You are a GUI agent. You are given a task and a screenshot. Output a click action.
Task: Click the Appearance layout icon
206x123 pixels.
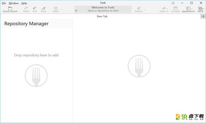click(x=188, y=8)
